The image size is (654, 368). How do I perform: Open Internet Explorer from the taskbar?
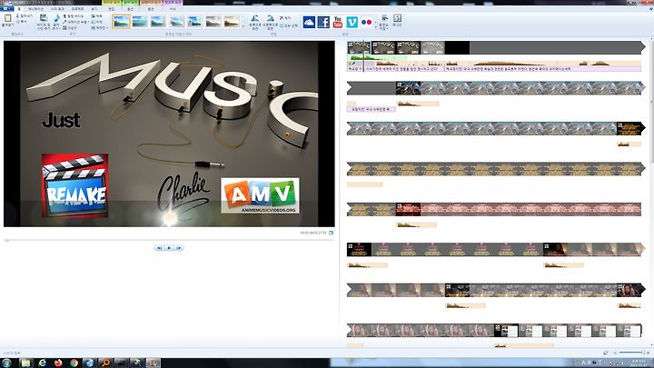42,363
